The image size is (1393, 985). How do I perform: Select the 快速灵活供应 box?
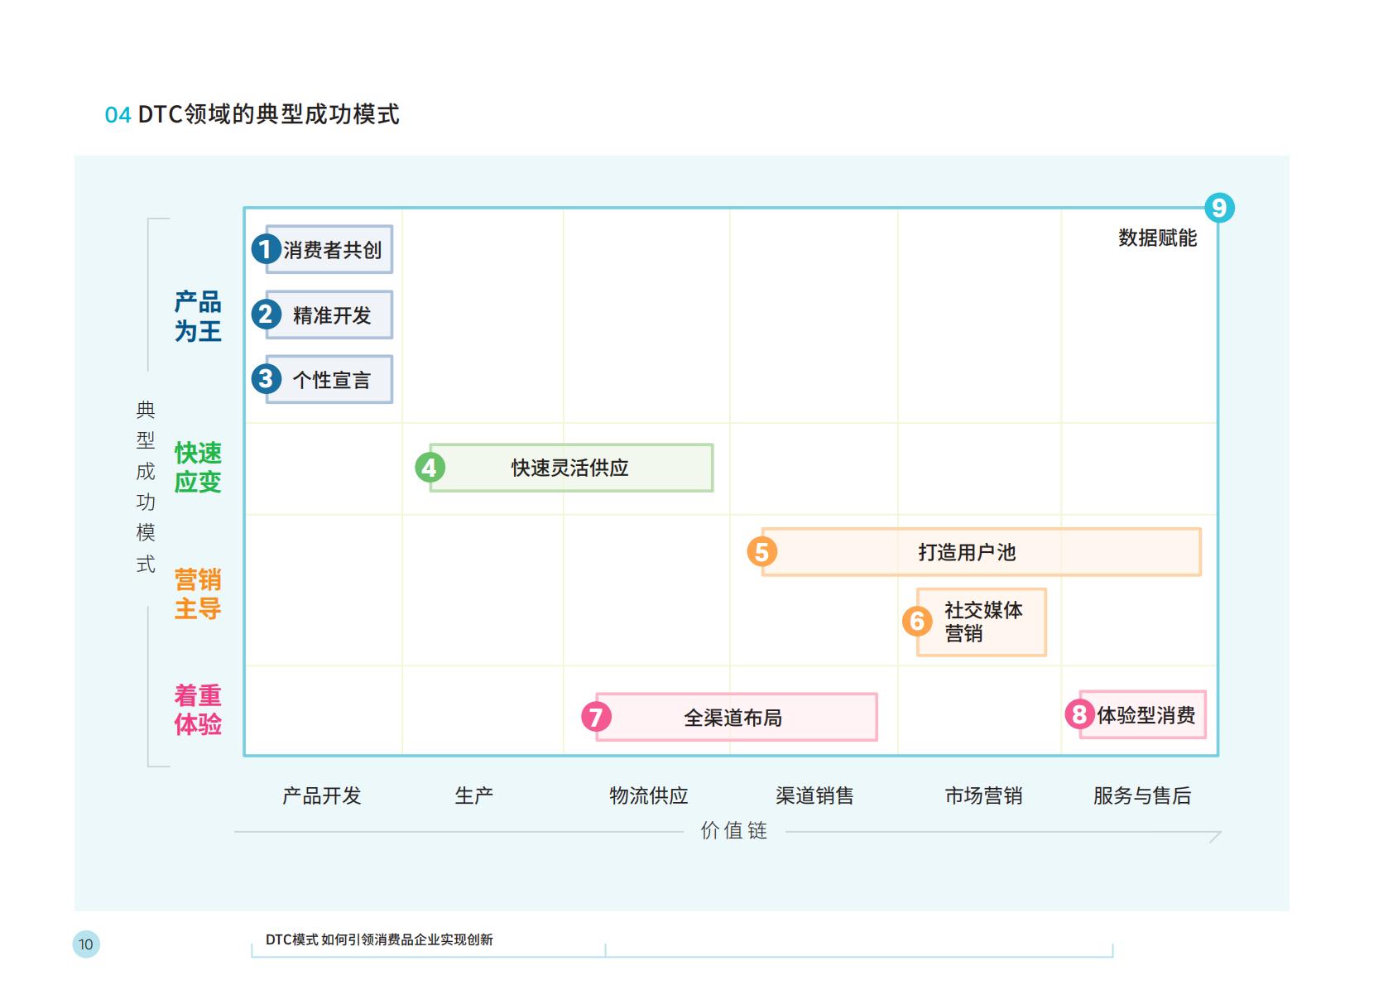pos(571,468)
